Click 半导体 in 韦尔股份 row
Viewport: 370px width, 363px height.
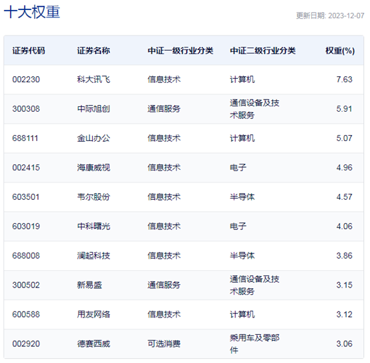click(x=242, y=197)
